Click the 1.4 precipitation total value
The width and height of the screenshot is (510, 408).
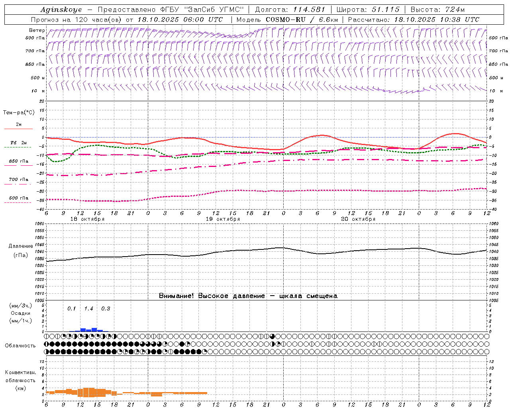click(88, 308)
